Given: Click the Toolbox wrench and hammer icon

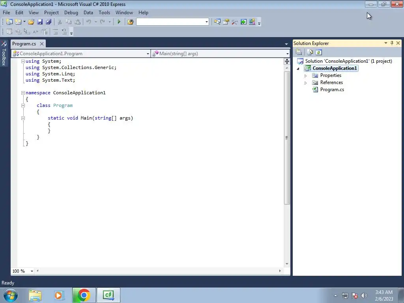Looking at the screenshot, I should click(x=234, y=22).
